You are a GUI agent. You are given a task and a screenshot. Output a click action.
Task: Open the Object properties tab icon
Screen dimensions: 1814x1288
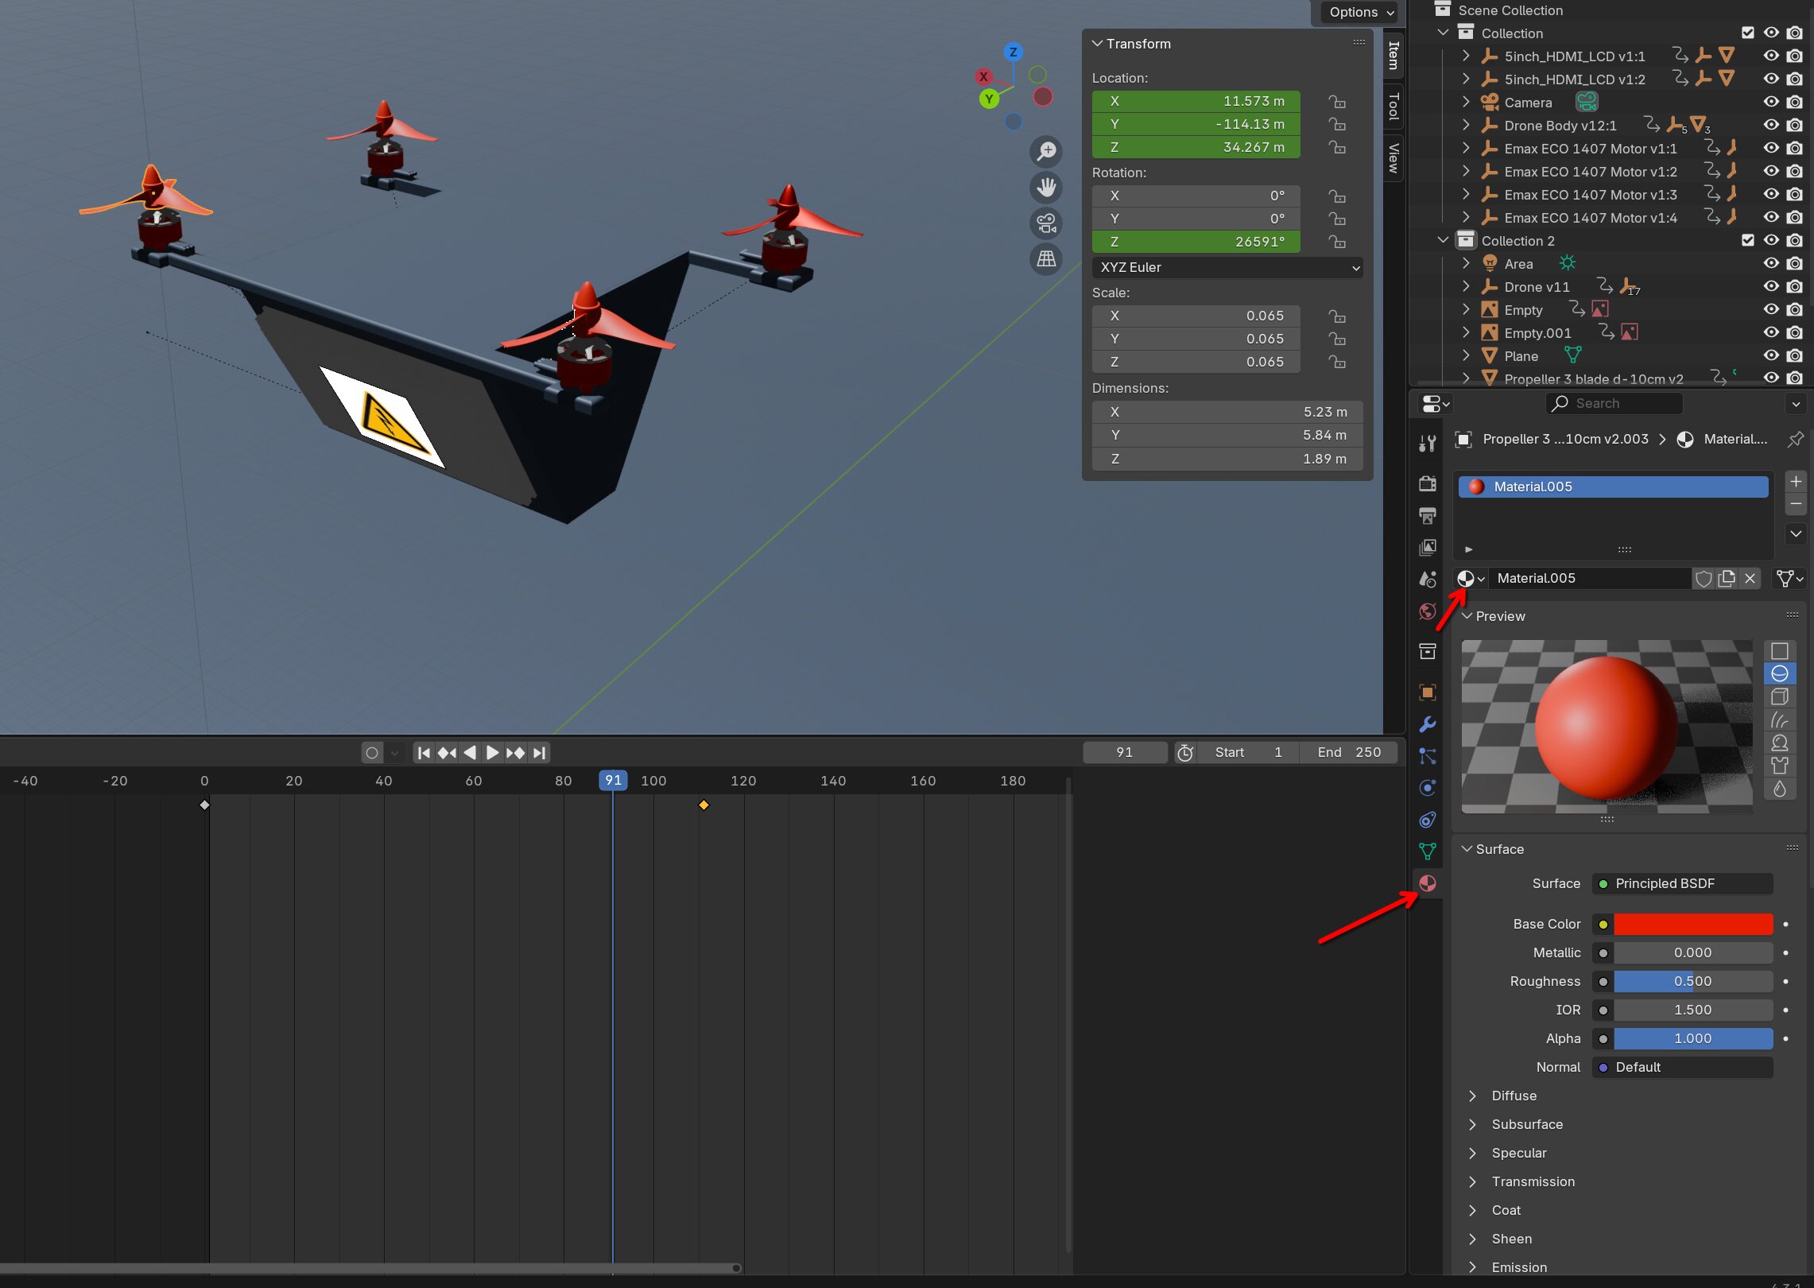click(x=1428, y=692)
